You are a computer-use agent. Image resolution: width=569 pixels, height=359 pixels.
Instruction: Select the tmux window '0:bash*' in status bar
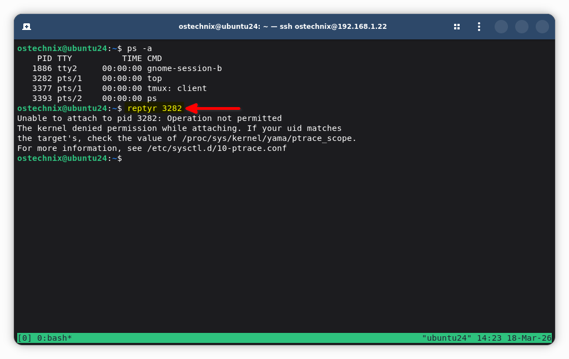(x=54, y=338)
